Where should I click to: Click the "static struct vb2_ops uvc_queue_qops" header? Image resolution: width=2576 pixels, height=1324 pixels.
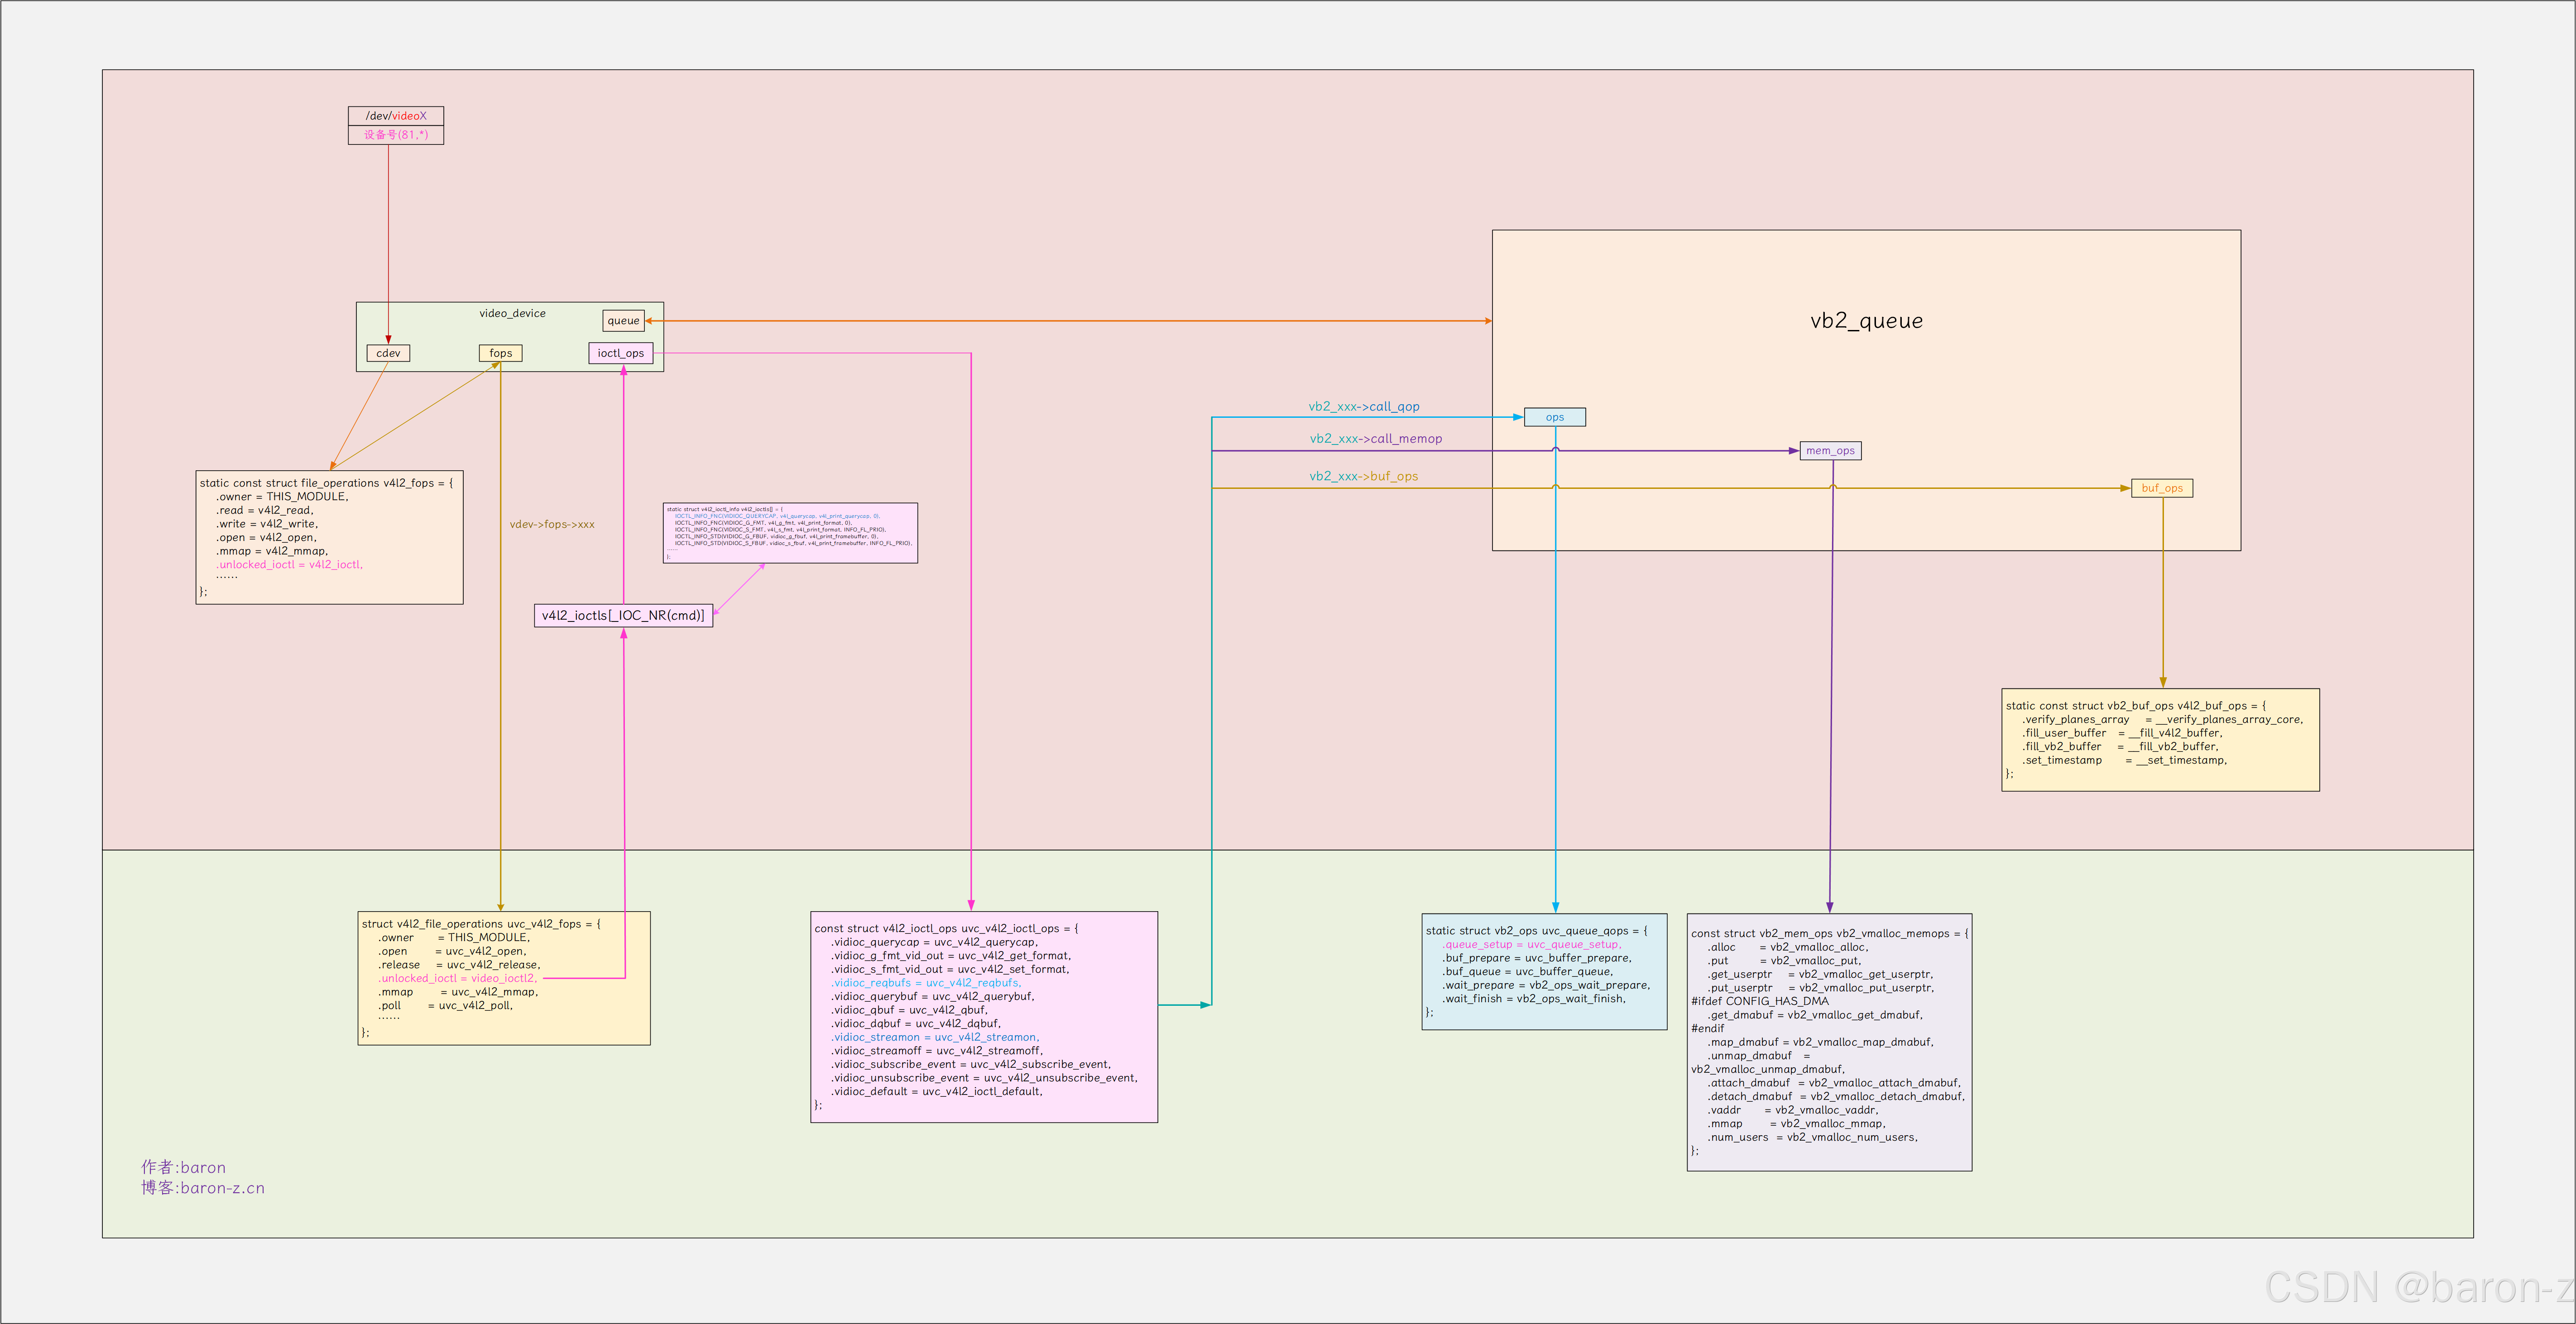(1536, 931)
